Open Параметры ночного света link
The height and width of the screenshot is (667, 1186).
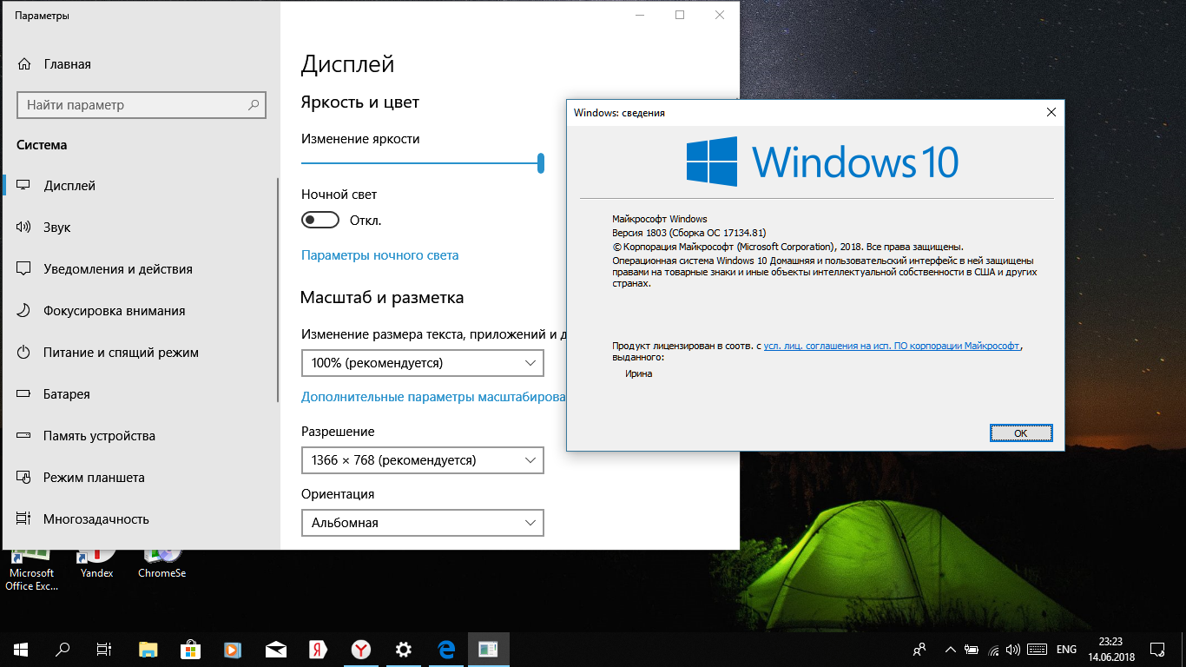coord(379,255)
